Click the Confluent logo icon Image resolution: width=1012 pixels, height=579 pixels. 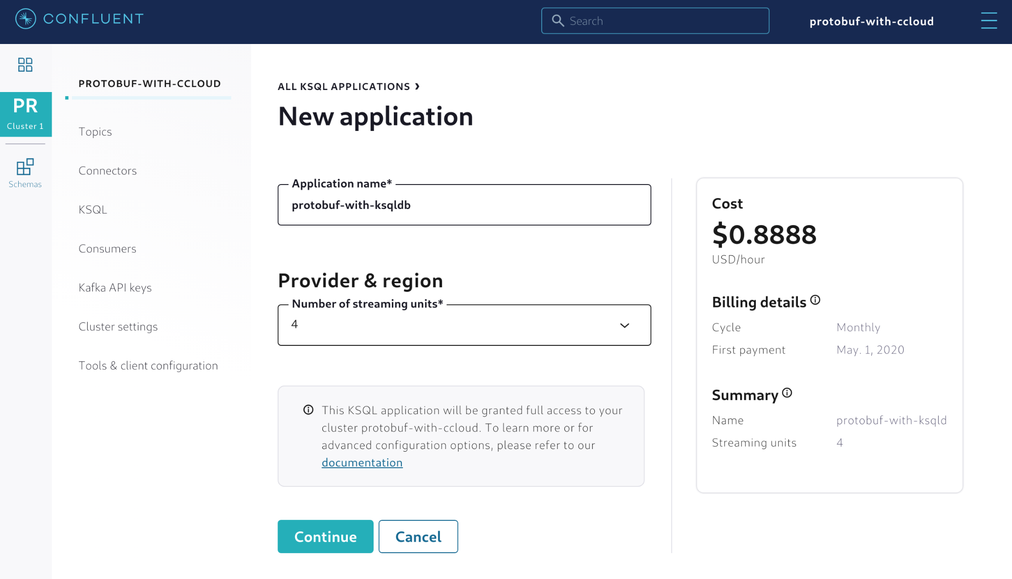point(26,19)
